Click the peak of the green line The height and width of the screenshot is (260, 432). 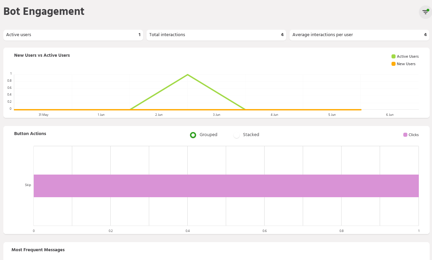click(x=187, y=75)
